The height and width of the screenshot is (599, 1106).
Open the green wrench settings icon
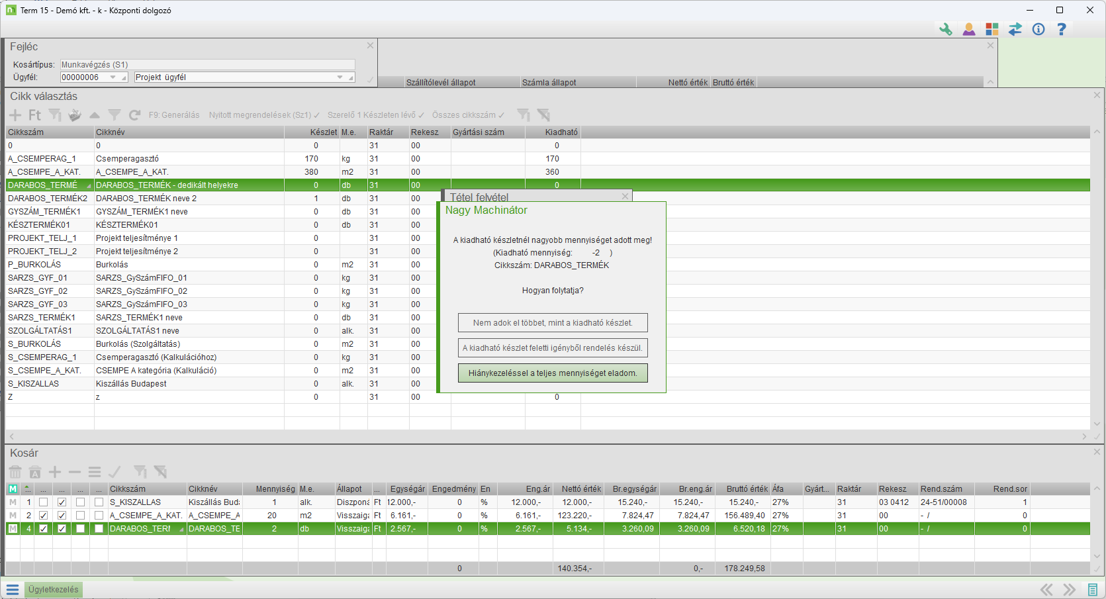tap(945, 29)
